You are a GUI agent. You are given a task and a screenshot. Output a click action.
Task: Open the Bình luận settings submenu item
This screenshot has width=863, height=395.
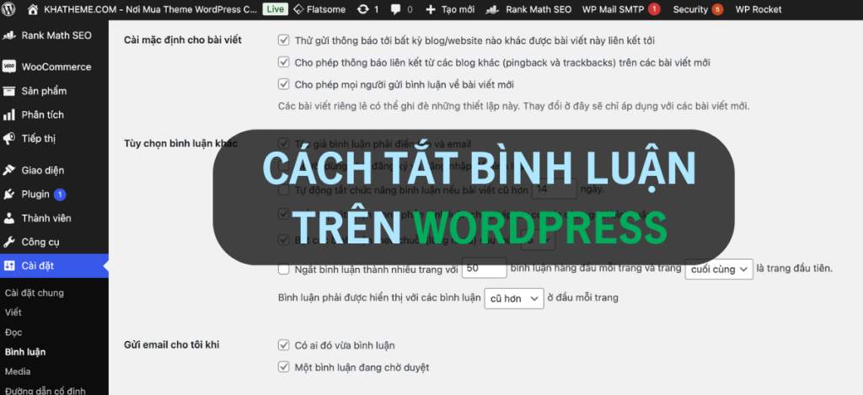pos(25,352)
